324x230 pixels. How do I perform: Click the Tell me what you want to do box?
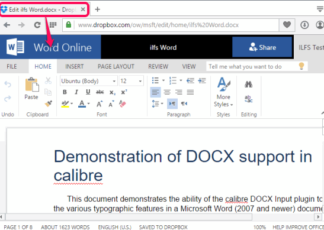pos(257,66)
